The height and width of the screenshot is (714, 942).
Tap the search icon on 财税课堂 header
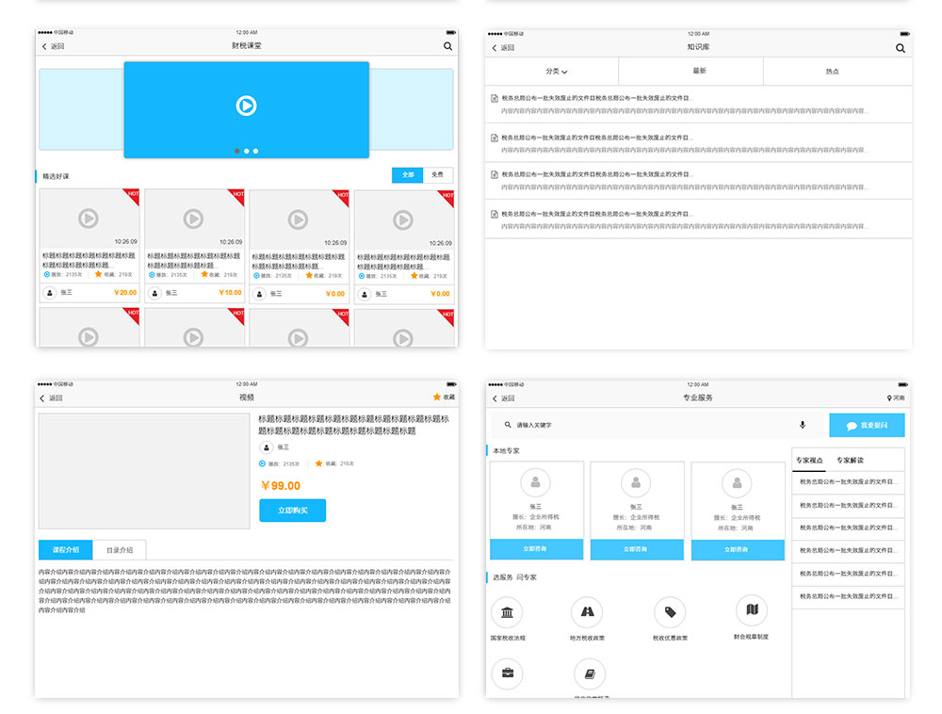pos(448,46)
